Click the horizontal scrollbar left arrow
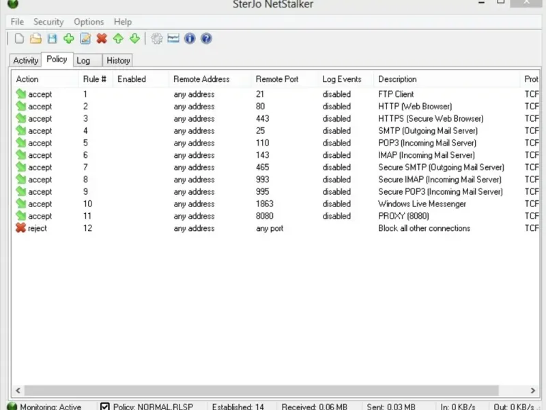The width and height of the screenshot is (546, 410). [x=18, y=390]
